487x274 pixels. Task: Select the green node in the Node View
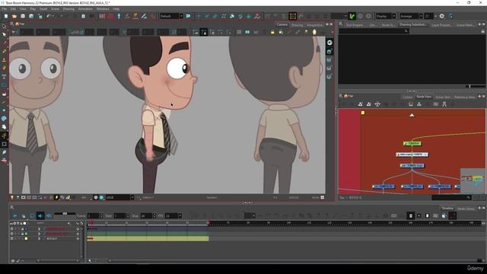point(412,144)
